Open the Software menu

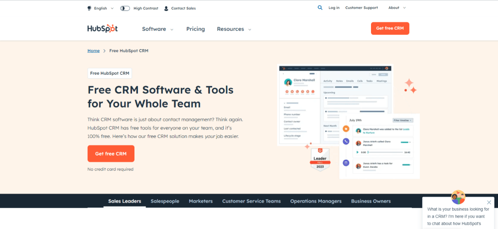(x=157, y=29)
